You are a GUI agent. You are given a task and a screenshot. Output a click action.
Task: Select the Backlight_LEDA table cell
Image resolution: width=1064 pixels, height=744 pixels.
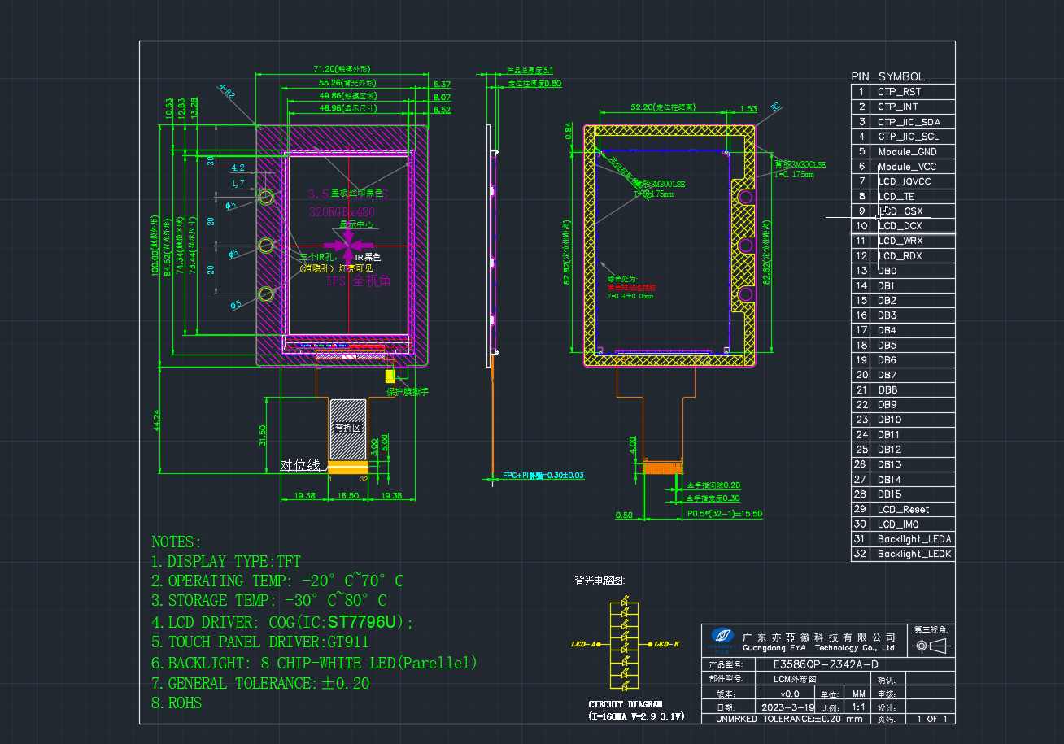point(913,539)
